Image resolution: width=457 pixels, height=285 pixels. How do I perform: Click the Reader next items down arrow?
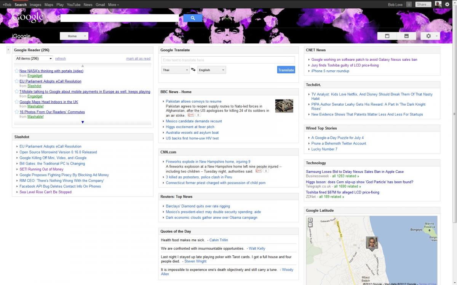click(83, 122)
